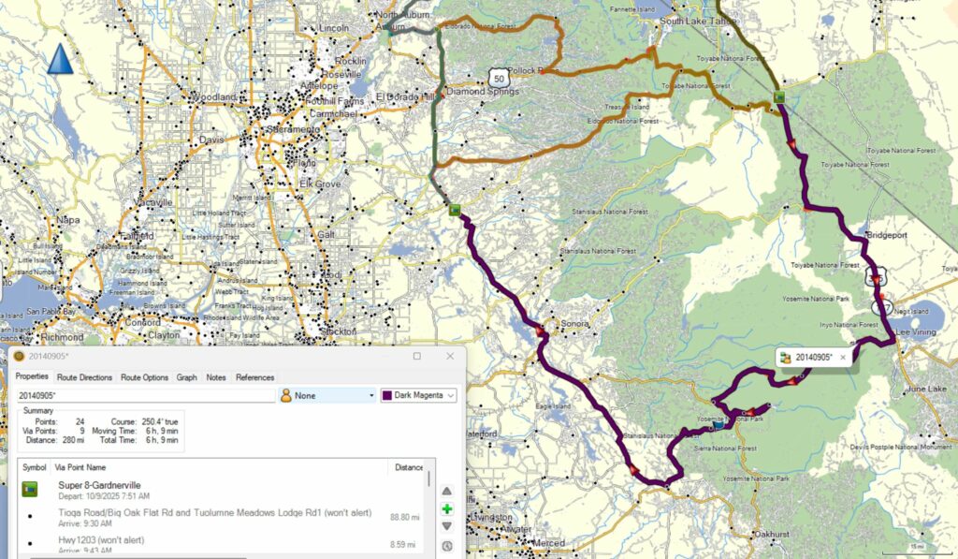Select the Tioga Road/Big Oak Flat via point
The image size is (958, 559).
(x=187, y=516)
